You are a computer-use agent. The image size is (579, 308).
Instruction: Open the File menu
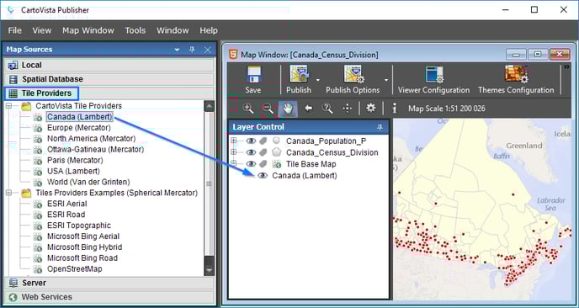coord(15,30)
